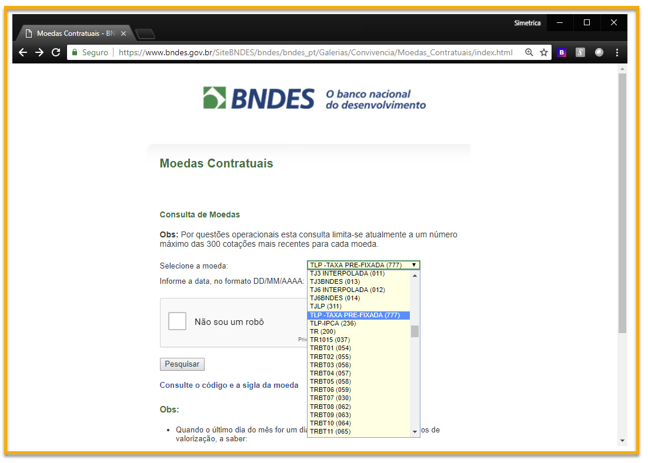Select TJ6BNDES (014) option
648x463 pixels.
click(359, 298)
